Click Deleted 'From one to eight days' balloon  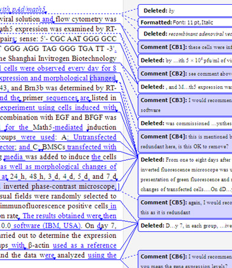point(185,174)
